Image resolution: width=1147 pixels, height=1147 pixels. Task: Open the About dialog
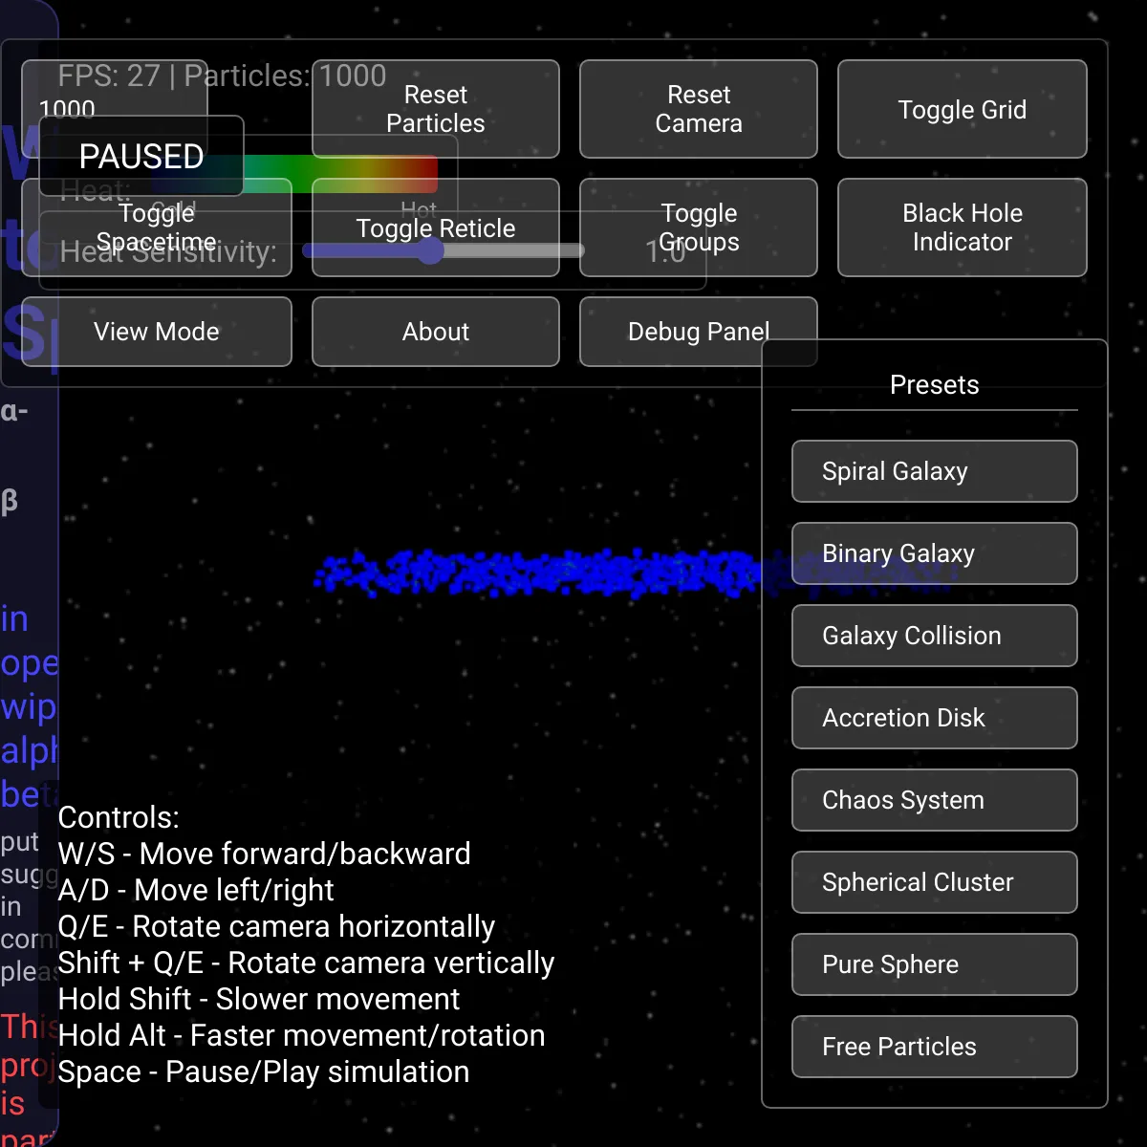pyautogui.click(x=436, y=332)
